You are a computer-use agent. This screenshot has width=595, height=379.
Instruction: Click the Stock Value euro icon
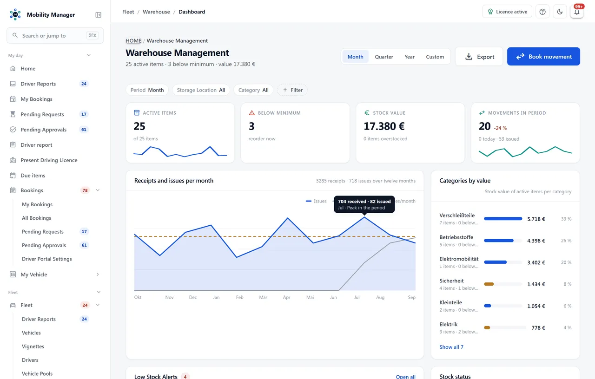367,113
